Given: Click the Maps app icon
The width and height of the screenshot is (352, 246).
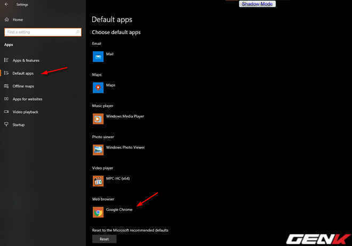Looking at the screenshot, I should pos(98,88).
